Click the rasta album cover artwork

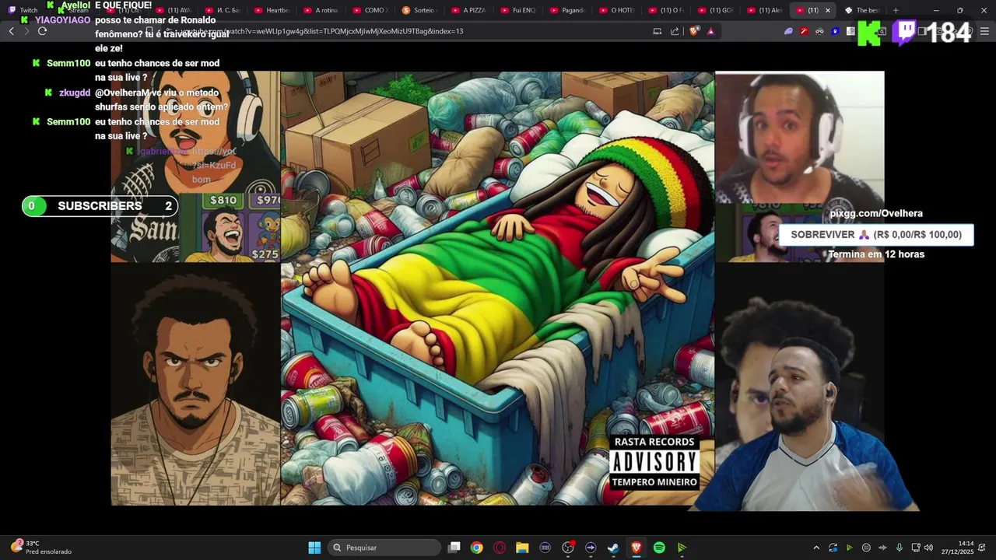[497, 289]
